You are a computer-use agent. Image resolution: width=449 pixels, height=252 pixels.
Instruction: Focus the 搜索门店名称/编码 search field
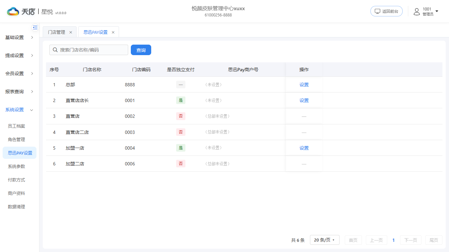tap(89, 50)
